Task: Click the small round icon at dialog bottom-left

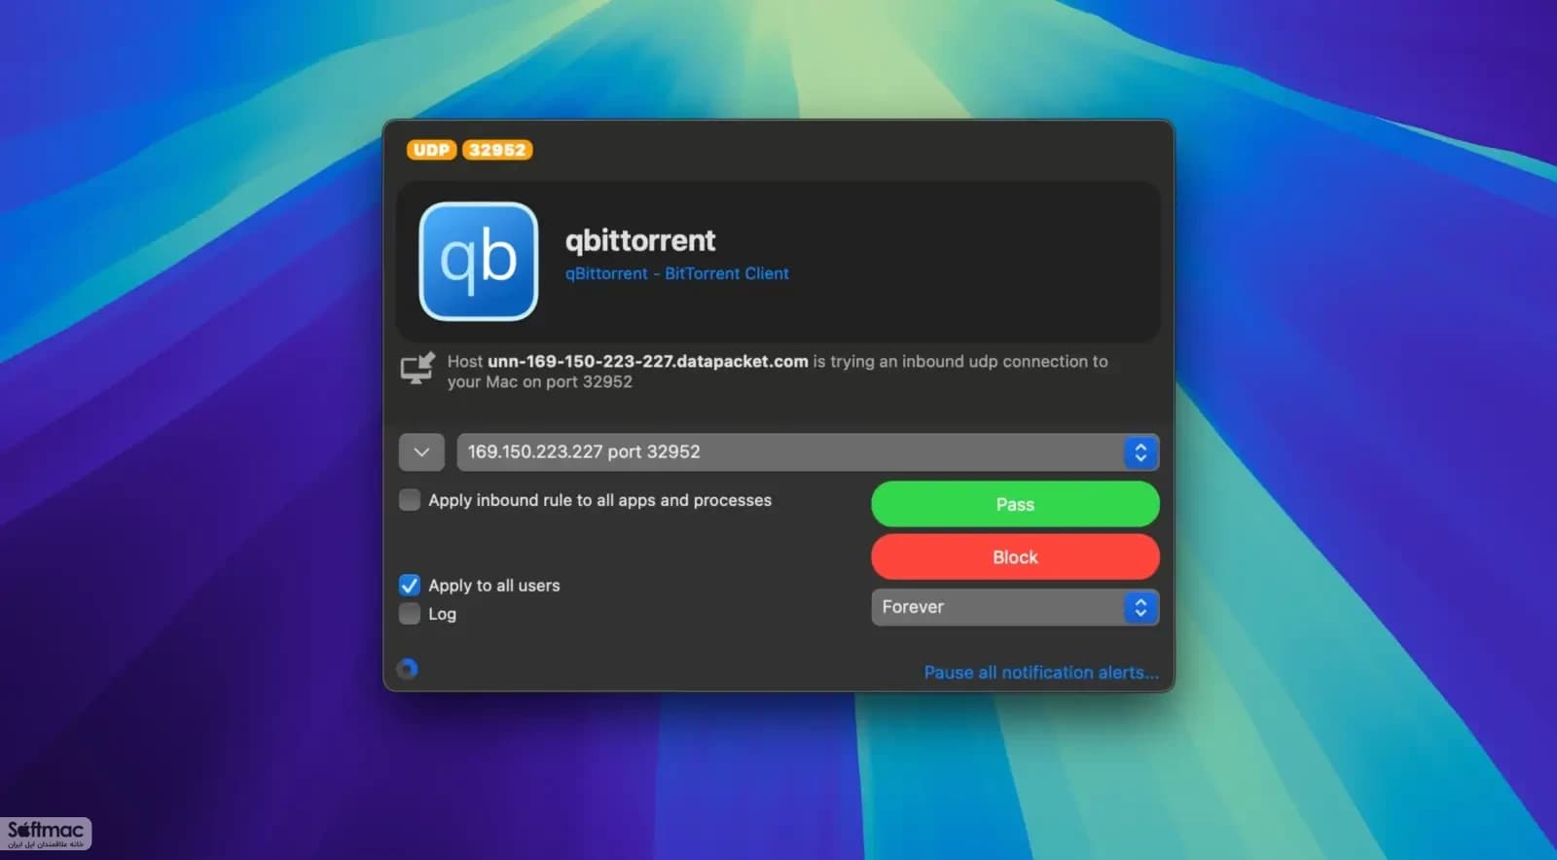Action: 408,668
